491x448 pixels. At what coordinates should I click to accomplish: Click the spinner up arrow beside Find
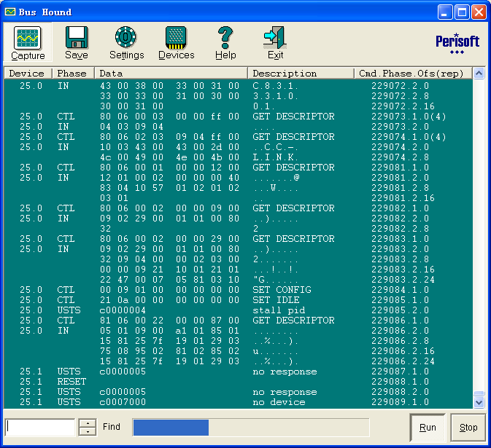pos(88,423)
